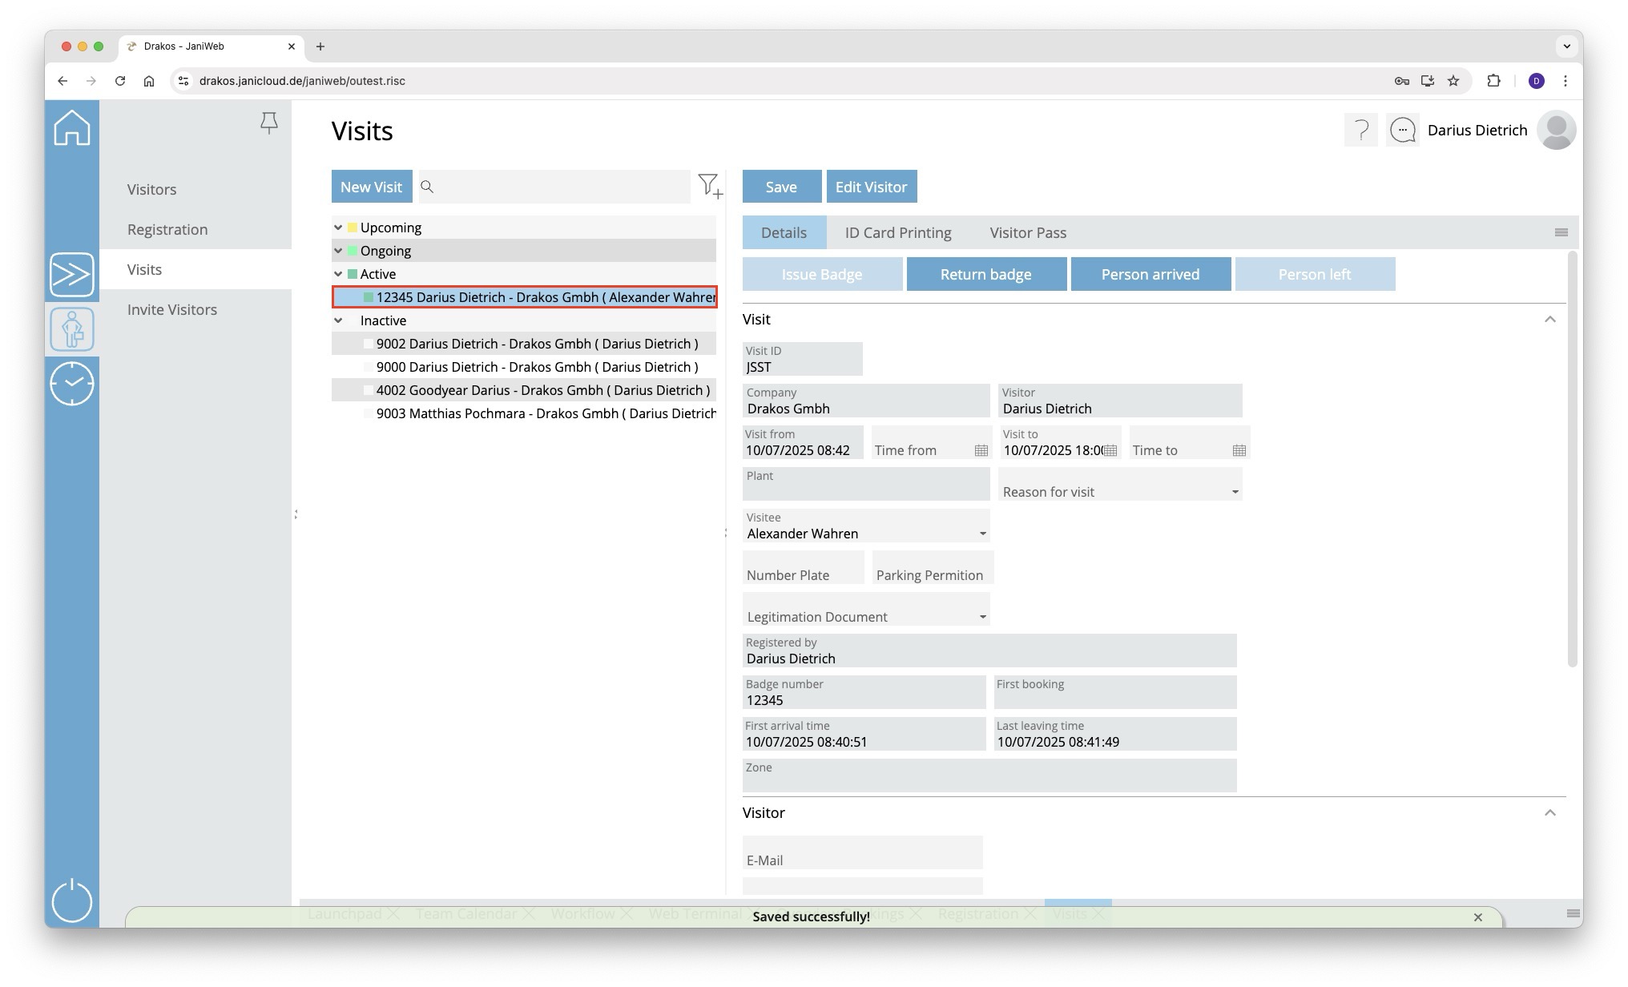1628x987 pixels.
Task: Collapse the Upcoming visits group
Action: [x=338, y=228]
